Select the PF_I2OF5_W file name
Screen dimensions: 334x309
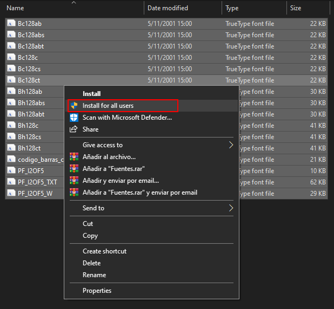(x=35, y=194)
